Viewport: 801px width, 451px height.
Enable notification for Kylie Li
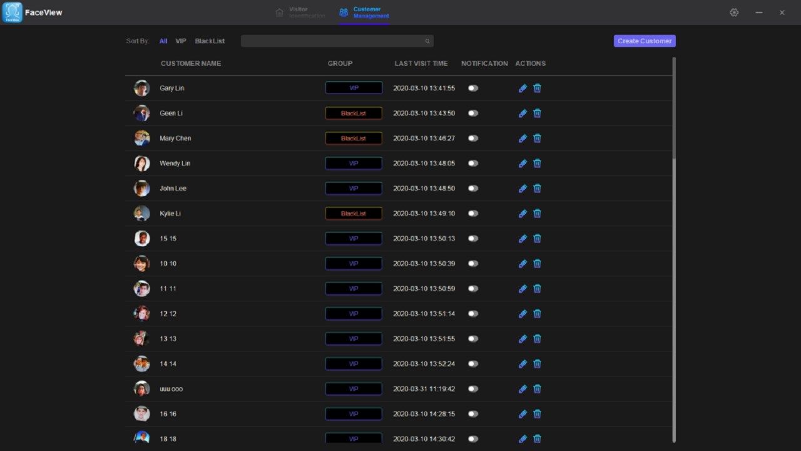click(473, 214)
